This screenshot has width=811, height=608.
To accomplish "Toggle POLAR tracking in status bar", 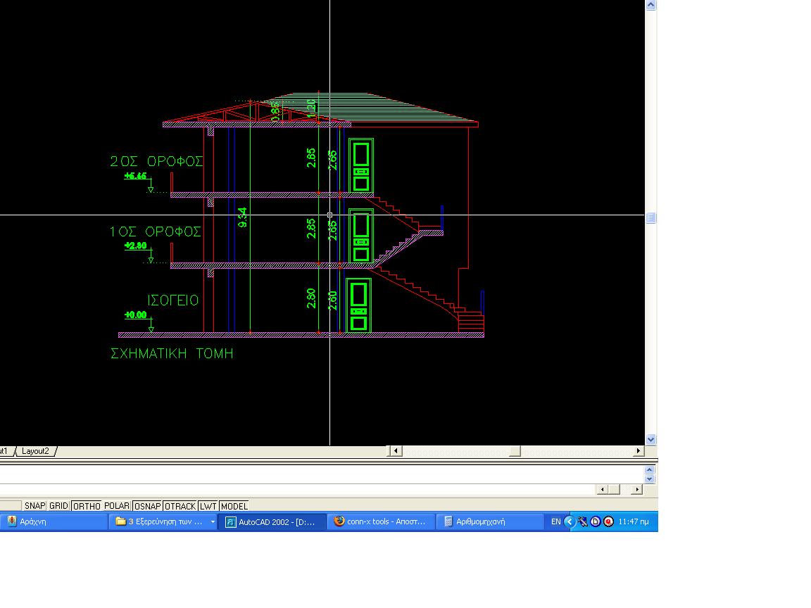I will point(116,506).
